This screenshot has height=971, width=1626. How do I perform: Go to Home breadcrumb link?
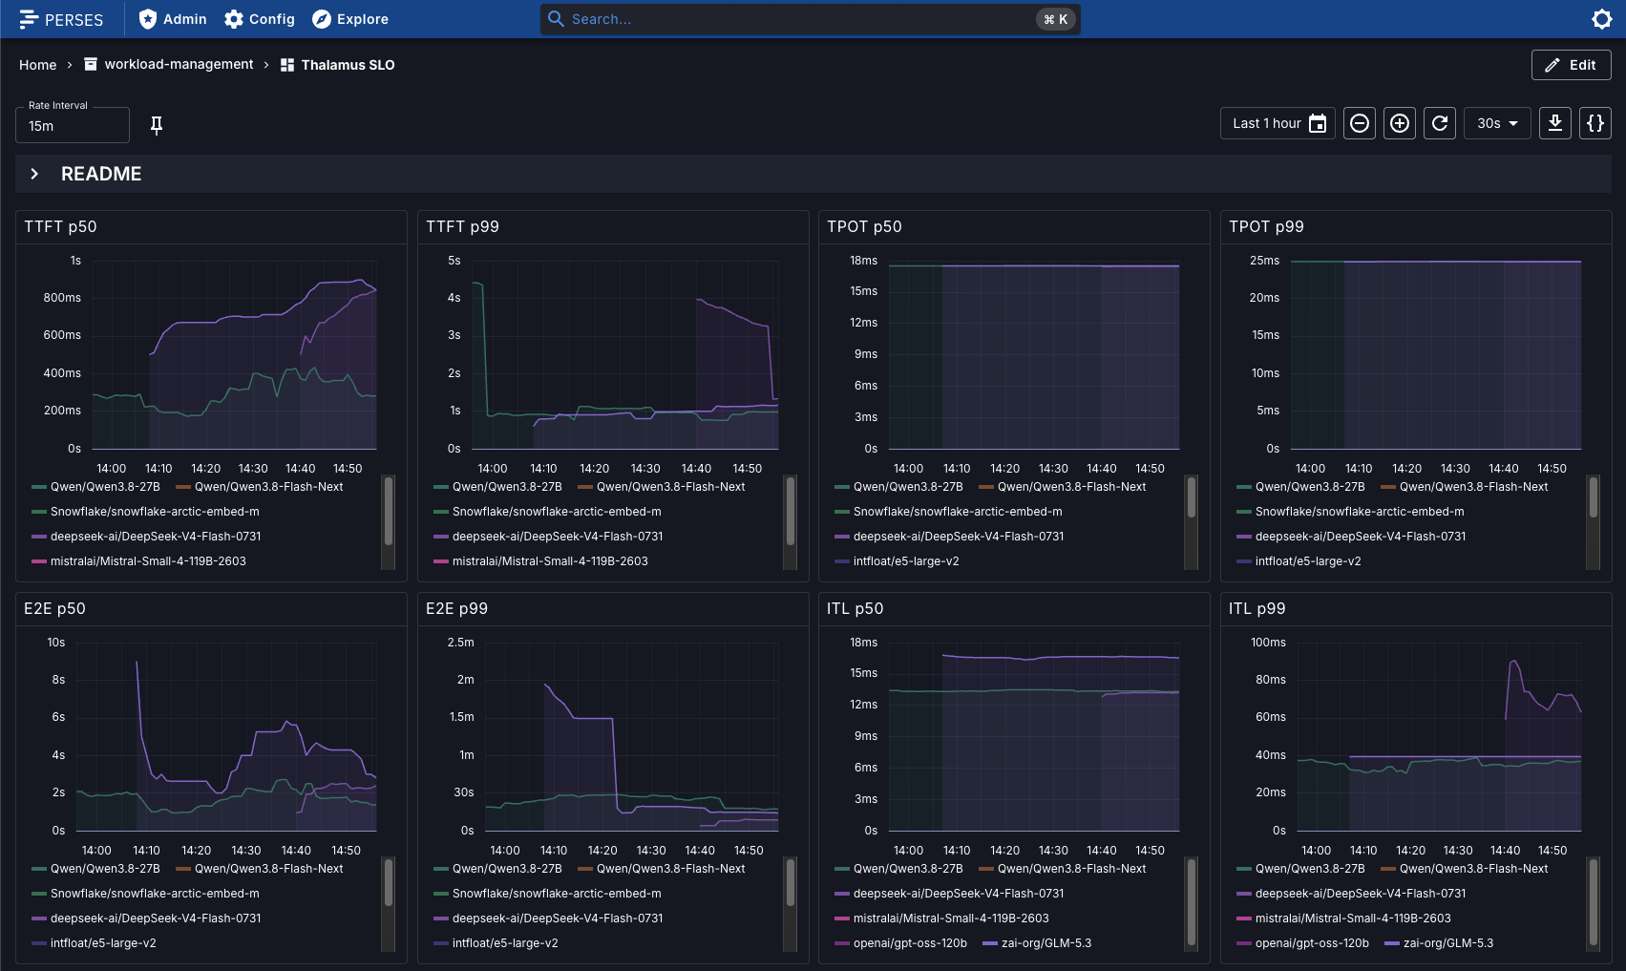coord(38,65)
